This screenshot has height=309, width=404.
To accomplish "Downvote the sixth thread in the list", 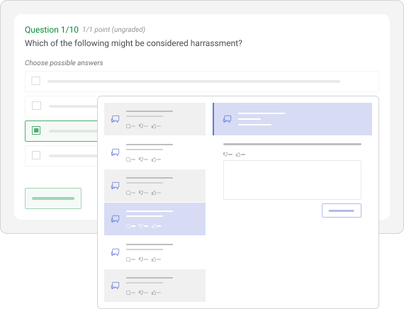I will 141,293.
